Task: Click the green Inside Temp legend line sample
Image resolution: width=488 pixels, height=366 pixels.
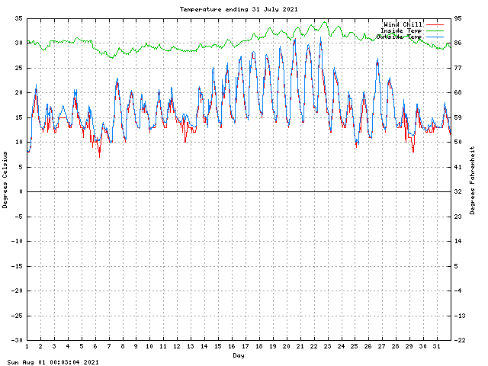Action: [435, 30]
